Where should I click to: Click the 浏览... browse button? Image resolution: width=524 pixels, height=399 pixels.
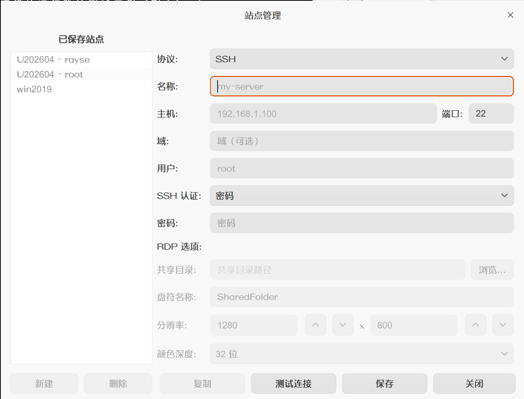coord(492,270)
